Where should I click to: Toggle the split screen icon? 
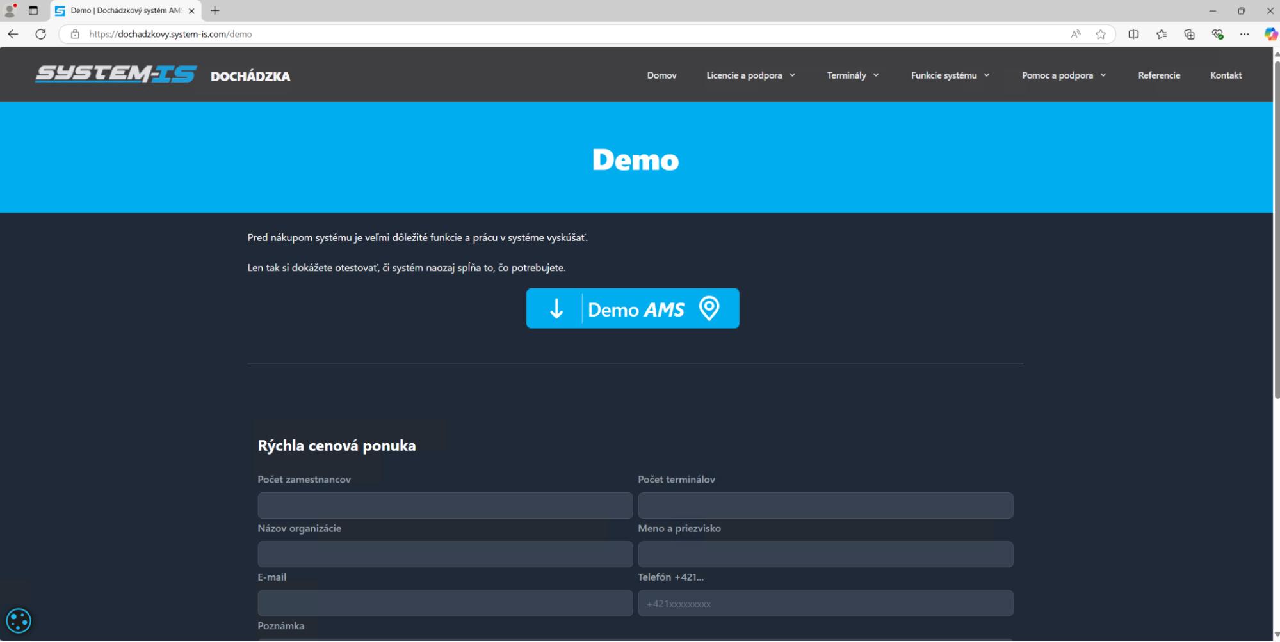[1133, 35]
